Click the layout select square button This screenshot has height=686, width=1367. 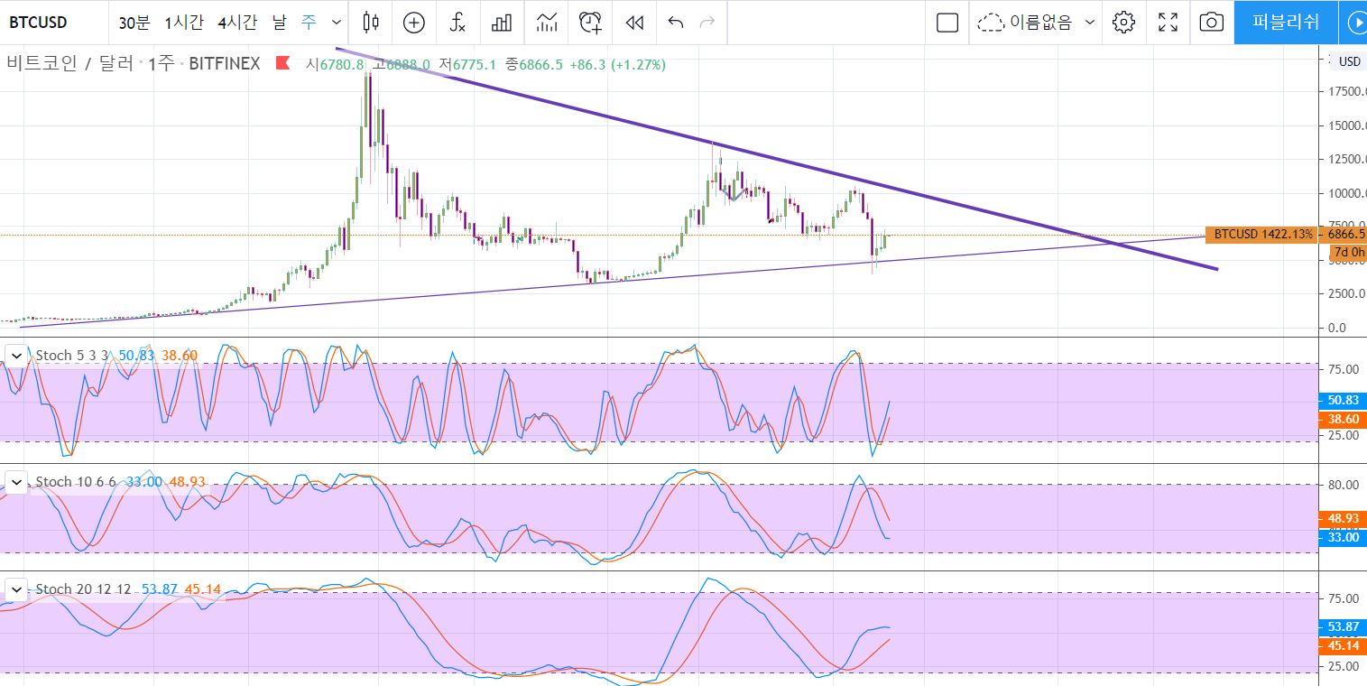coord(947,23)
